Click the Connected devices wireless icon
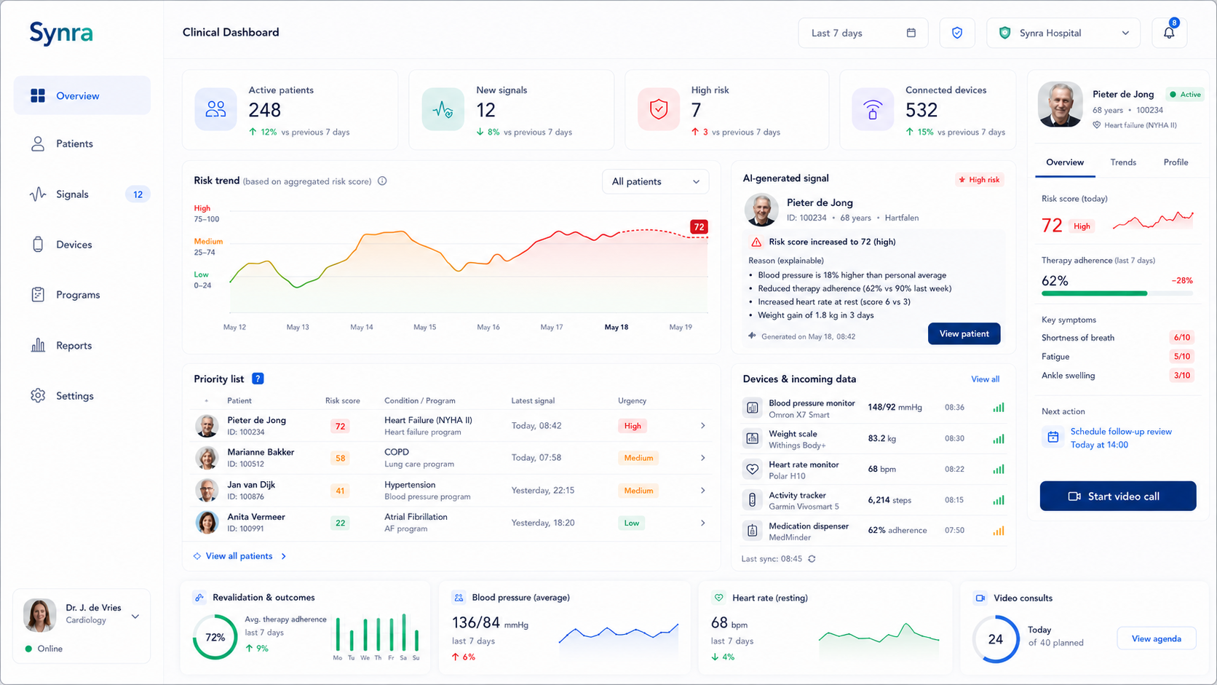 point(873,109)
